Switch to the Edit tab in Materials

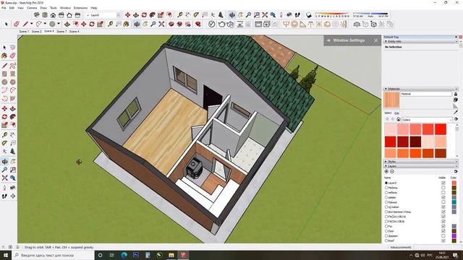click(x=396, y=113)
